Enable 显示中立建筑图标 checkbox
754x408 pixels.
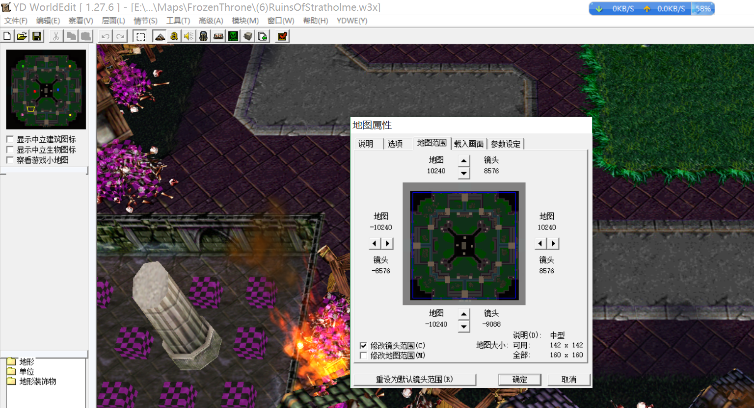click(x=10, y=139)
